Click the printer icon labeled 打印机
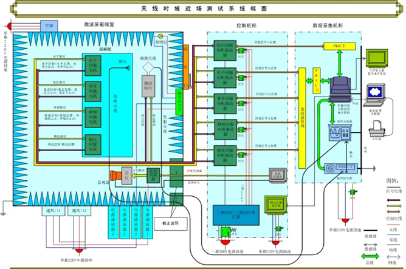Screen dimensions: 406x269 [376, 126]
